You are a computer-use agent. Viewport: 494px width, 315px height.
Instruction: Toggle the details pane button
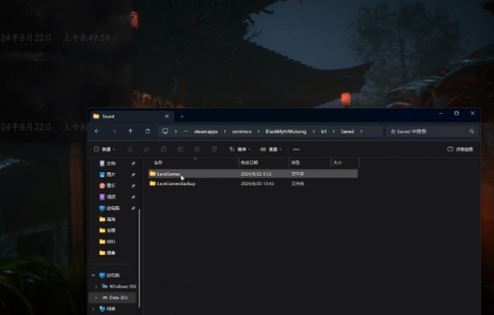(460, 149)
